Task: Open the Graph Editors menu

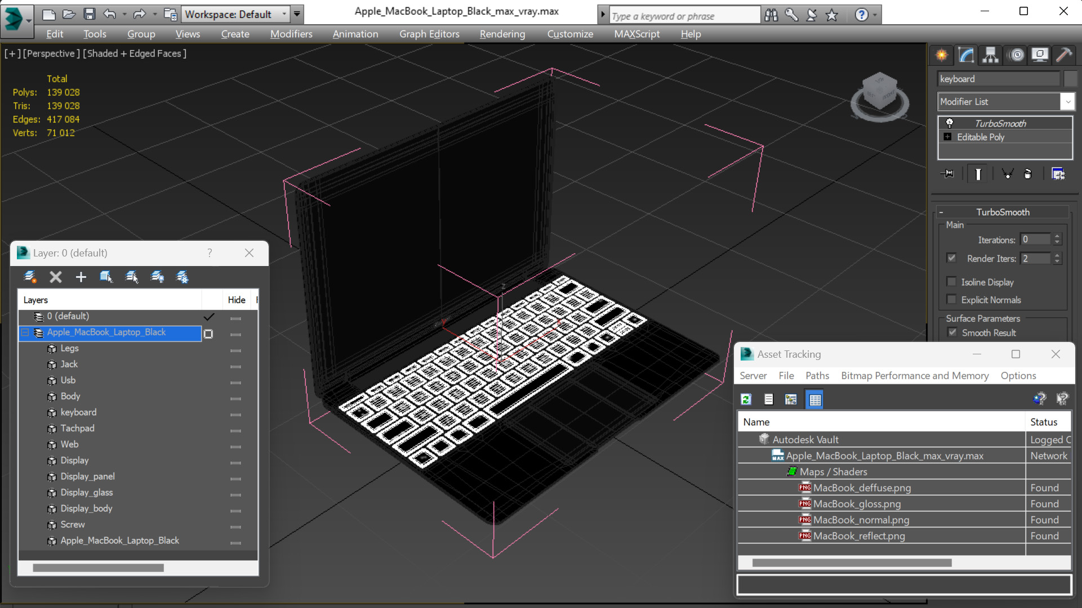Action: (429, 34)
